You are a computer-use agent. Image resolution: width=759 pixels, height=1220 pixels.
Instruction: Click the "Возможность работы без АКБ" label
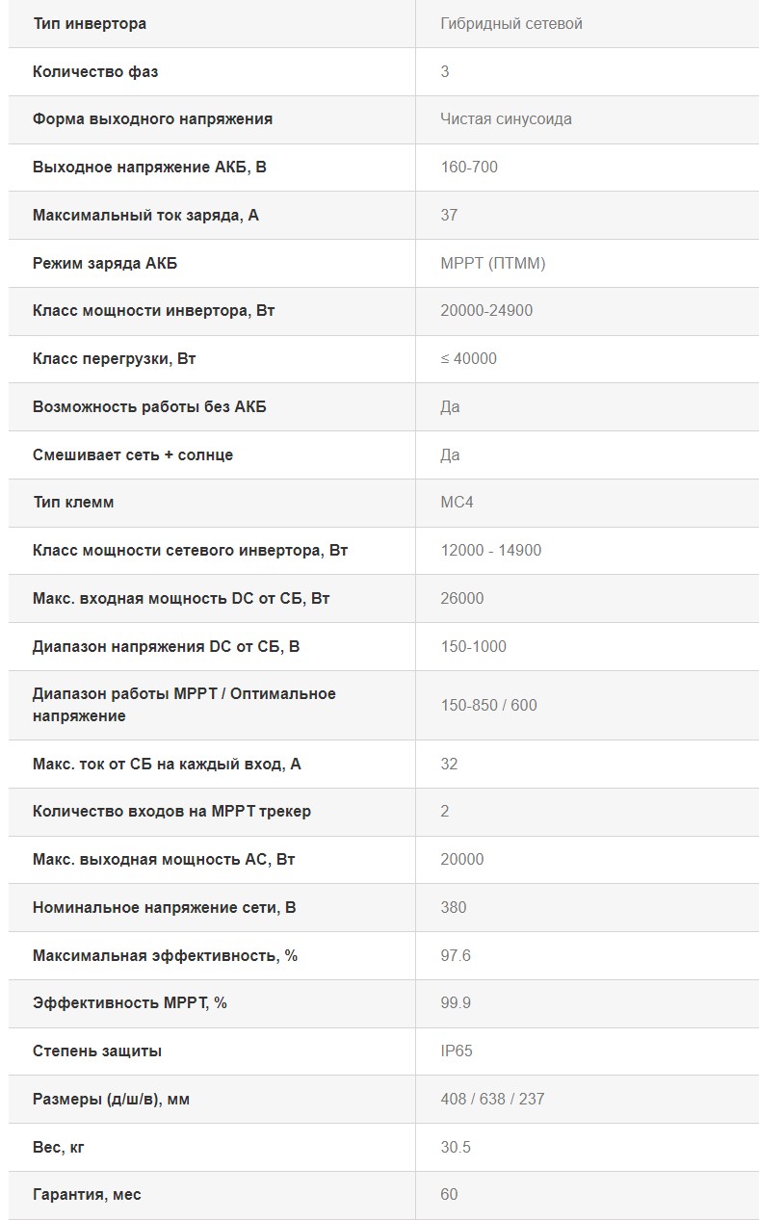pos(149,407)
